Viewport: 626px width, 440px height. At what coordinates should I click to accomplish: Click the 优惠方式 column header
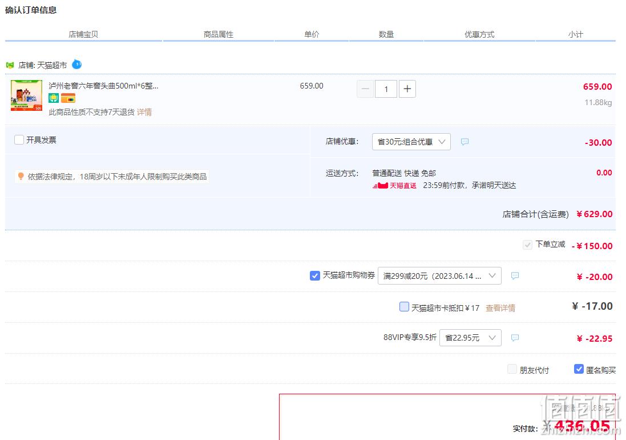click(479, 34)
